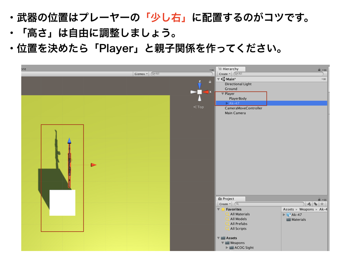
Task: Click the Search by Label tag icon
Action: (315, 204)
